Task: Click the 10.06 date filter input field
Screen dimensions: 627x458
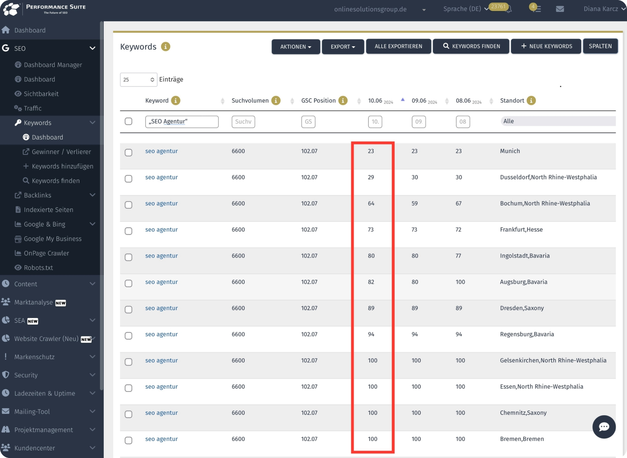Action: pos(375,122)
